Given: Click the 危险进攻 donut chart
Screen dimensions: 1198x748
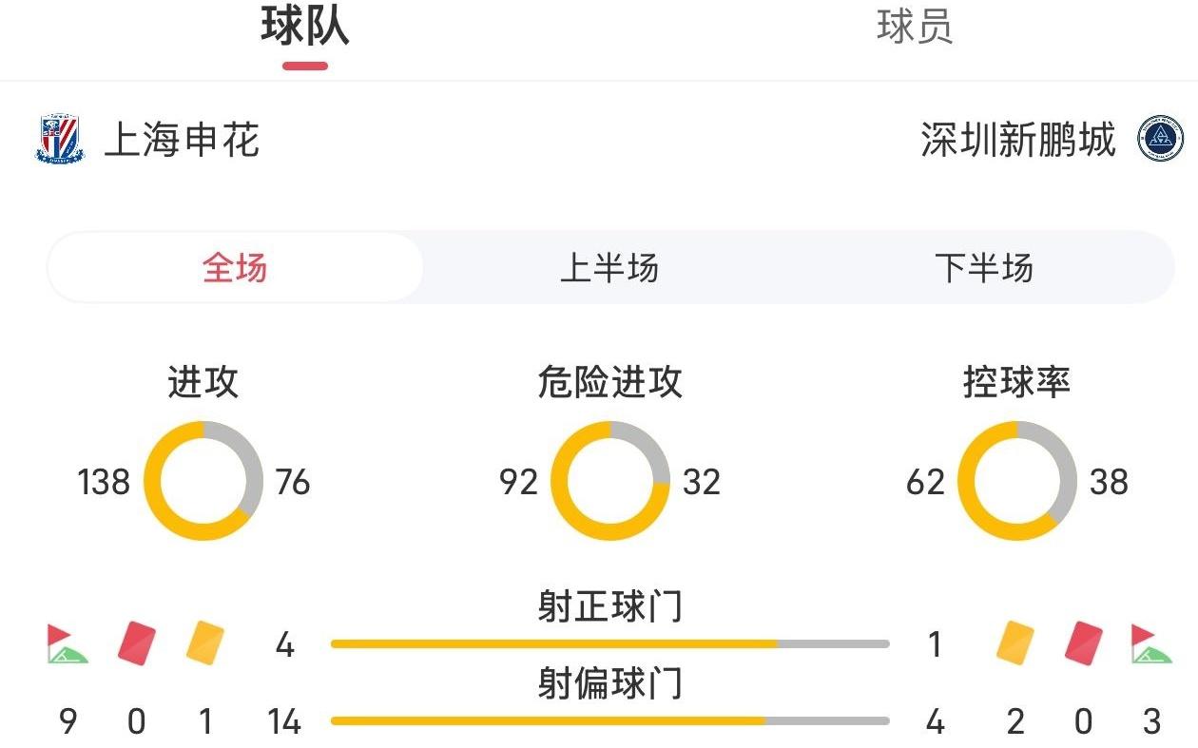Looking at the screenshot, I should coord(609,481).
